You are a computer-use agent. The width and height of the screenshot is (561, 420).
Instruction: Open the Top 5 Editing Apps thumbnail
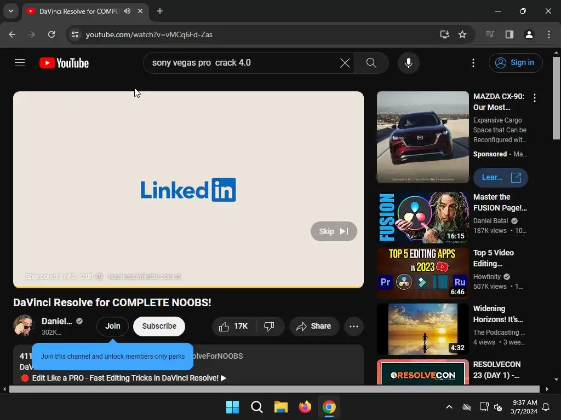point(422,273)
